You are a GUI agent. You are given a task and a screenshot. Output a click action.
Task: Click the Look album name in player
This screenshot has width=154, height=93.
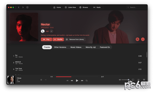(x=18, y=81)
